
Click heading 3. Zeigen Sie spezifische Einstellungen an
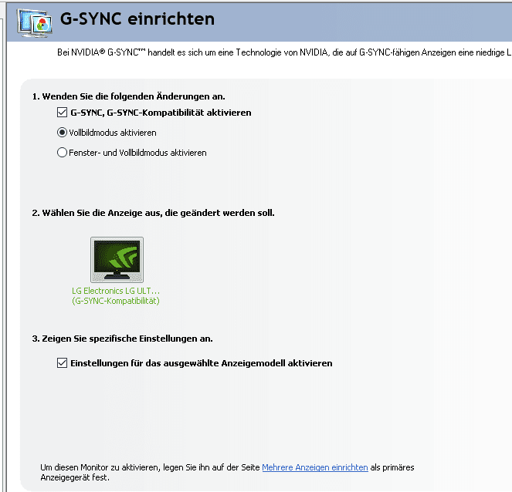[x=123, y=339]
